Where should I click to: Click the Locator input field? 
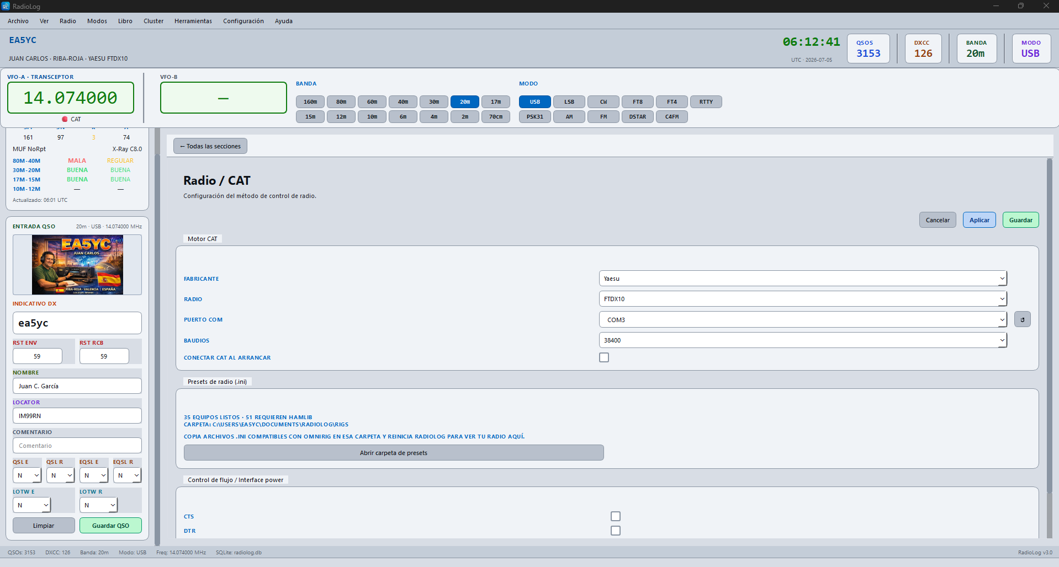(x=77, y=416)
